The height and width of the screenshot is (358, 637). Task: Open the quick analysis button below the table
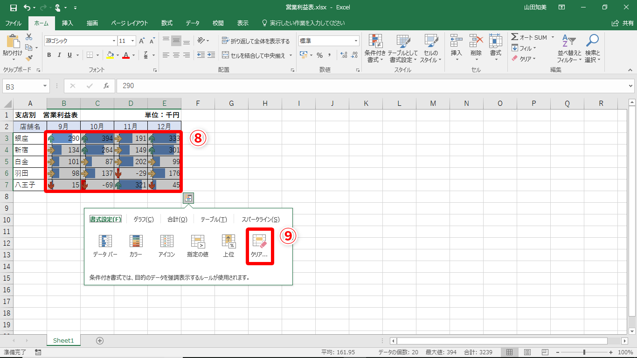[x=188, y=198]
